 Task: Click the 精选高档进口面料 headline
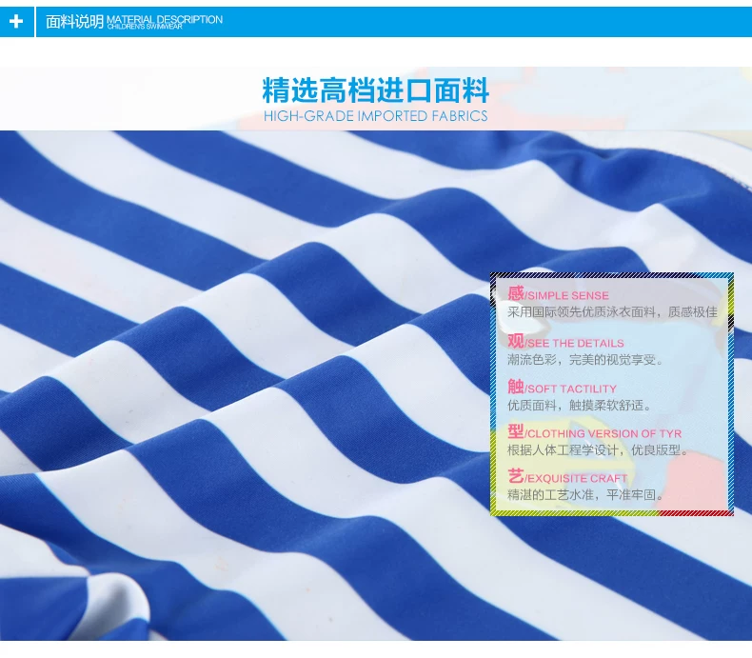375,90
